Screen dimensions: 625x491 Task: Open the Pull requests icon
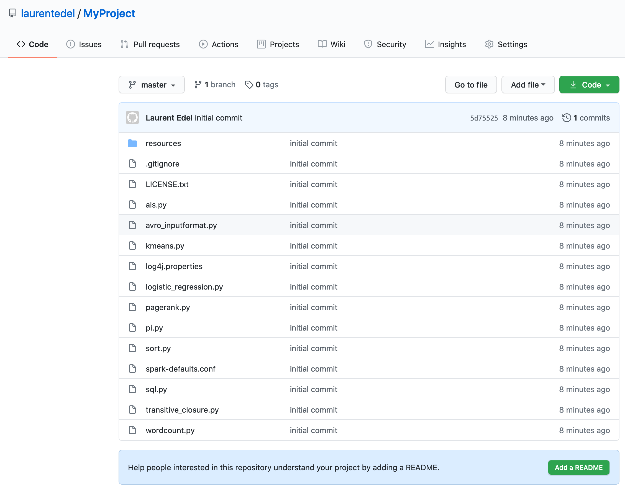pos(125,44)
